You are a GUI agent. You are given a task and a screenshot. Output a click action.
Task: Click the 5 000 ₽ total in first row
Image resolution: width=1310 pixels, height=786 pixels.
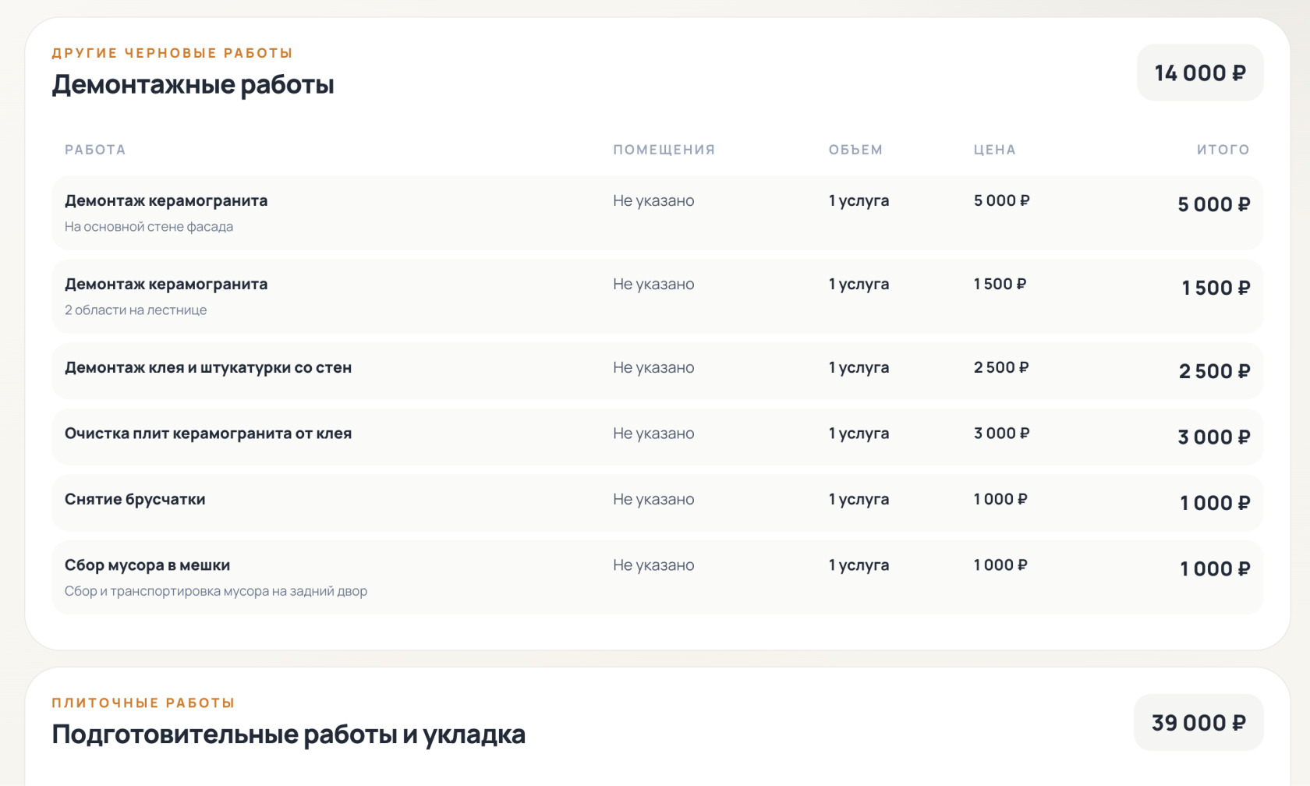tap(1213, 204)
